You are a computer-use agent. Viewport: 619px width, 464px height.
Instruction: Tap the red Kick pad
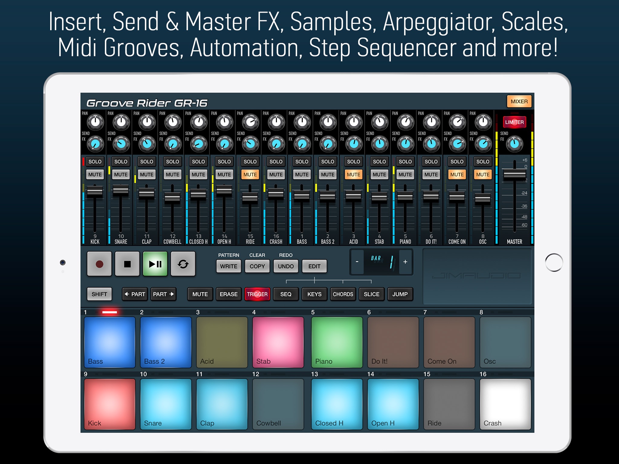coord(110,404)
